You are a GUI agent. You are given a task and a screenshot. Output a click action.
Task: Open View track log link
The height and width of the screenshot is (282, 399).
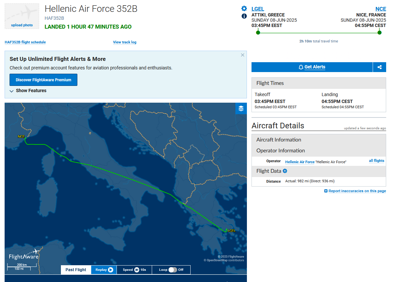tap(125, 42)
